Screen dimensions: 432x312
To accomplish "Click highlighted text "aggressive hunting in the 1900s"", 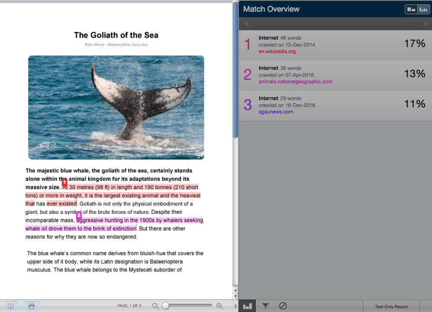I will [115, 221].
